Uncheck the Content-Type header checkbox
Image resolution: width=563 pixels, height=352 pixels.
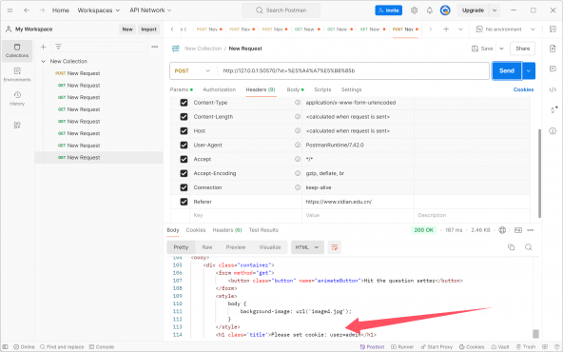pyautogui.click(x=184, y=103)
